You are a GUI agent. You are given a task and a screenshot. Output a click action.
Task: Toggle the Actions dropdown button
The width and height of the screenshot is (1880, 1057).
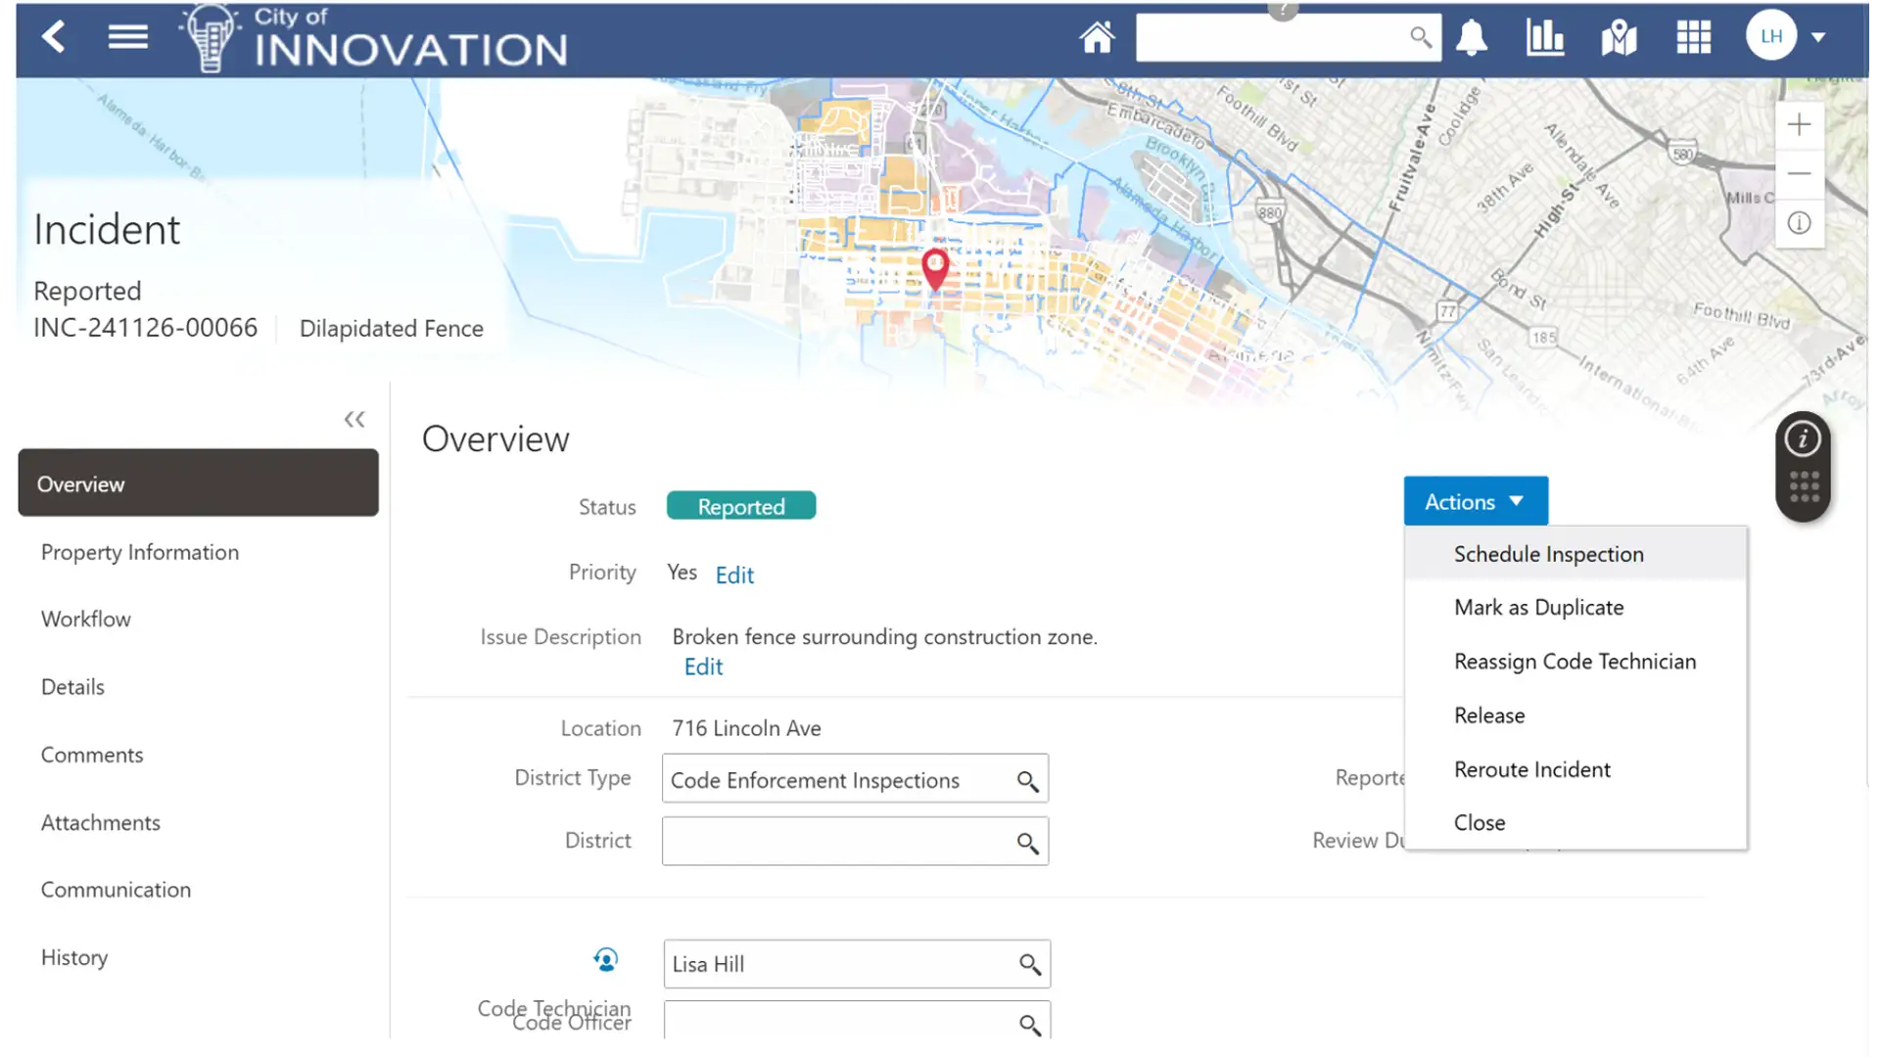point(1475,502)
